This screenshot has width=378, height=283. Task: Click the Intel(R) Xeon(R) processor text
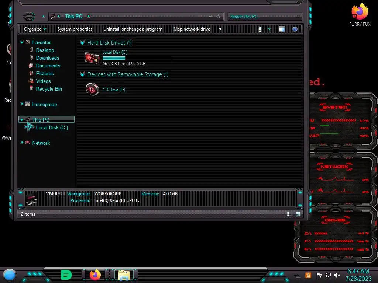click(x=118, y=200)
